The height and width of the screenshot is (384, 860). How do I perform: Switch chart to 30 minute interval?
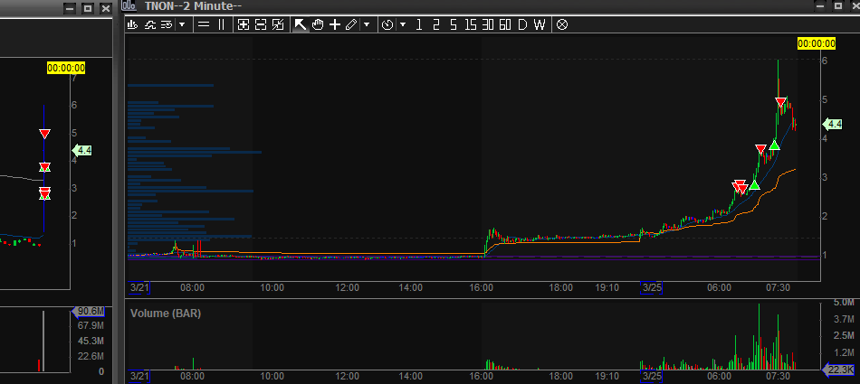pos(488,24)
